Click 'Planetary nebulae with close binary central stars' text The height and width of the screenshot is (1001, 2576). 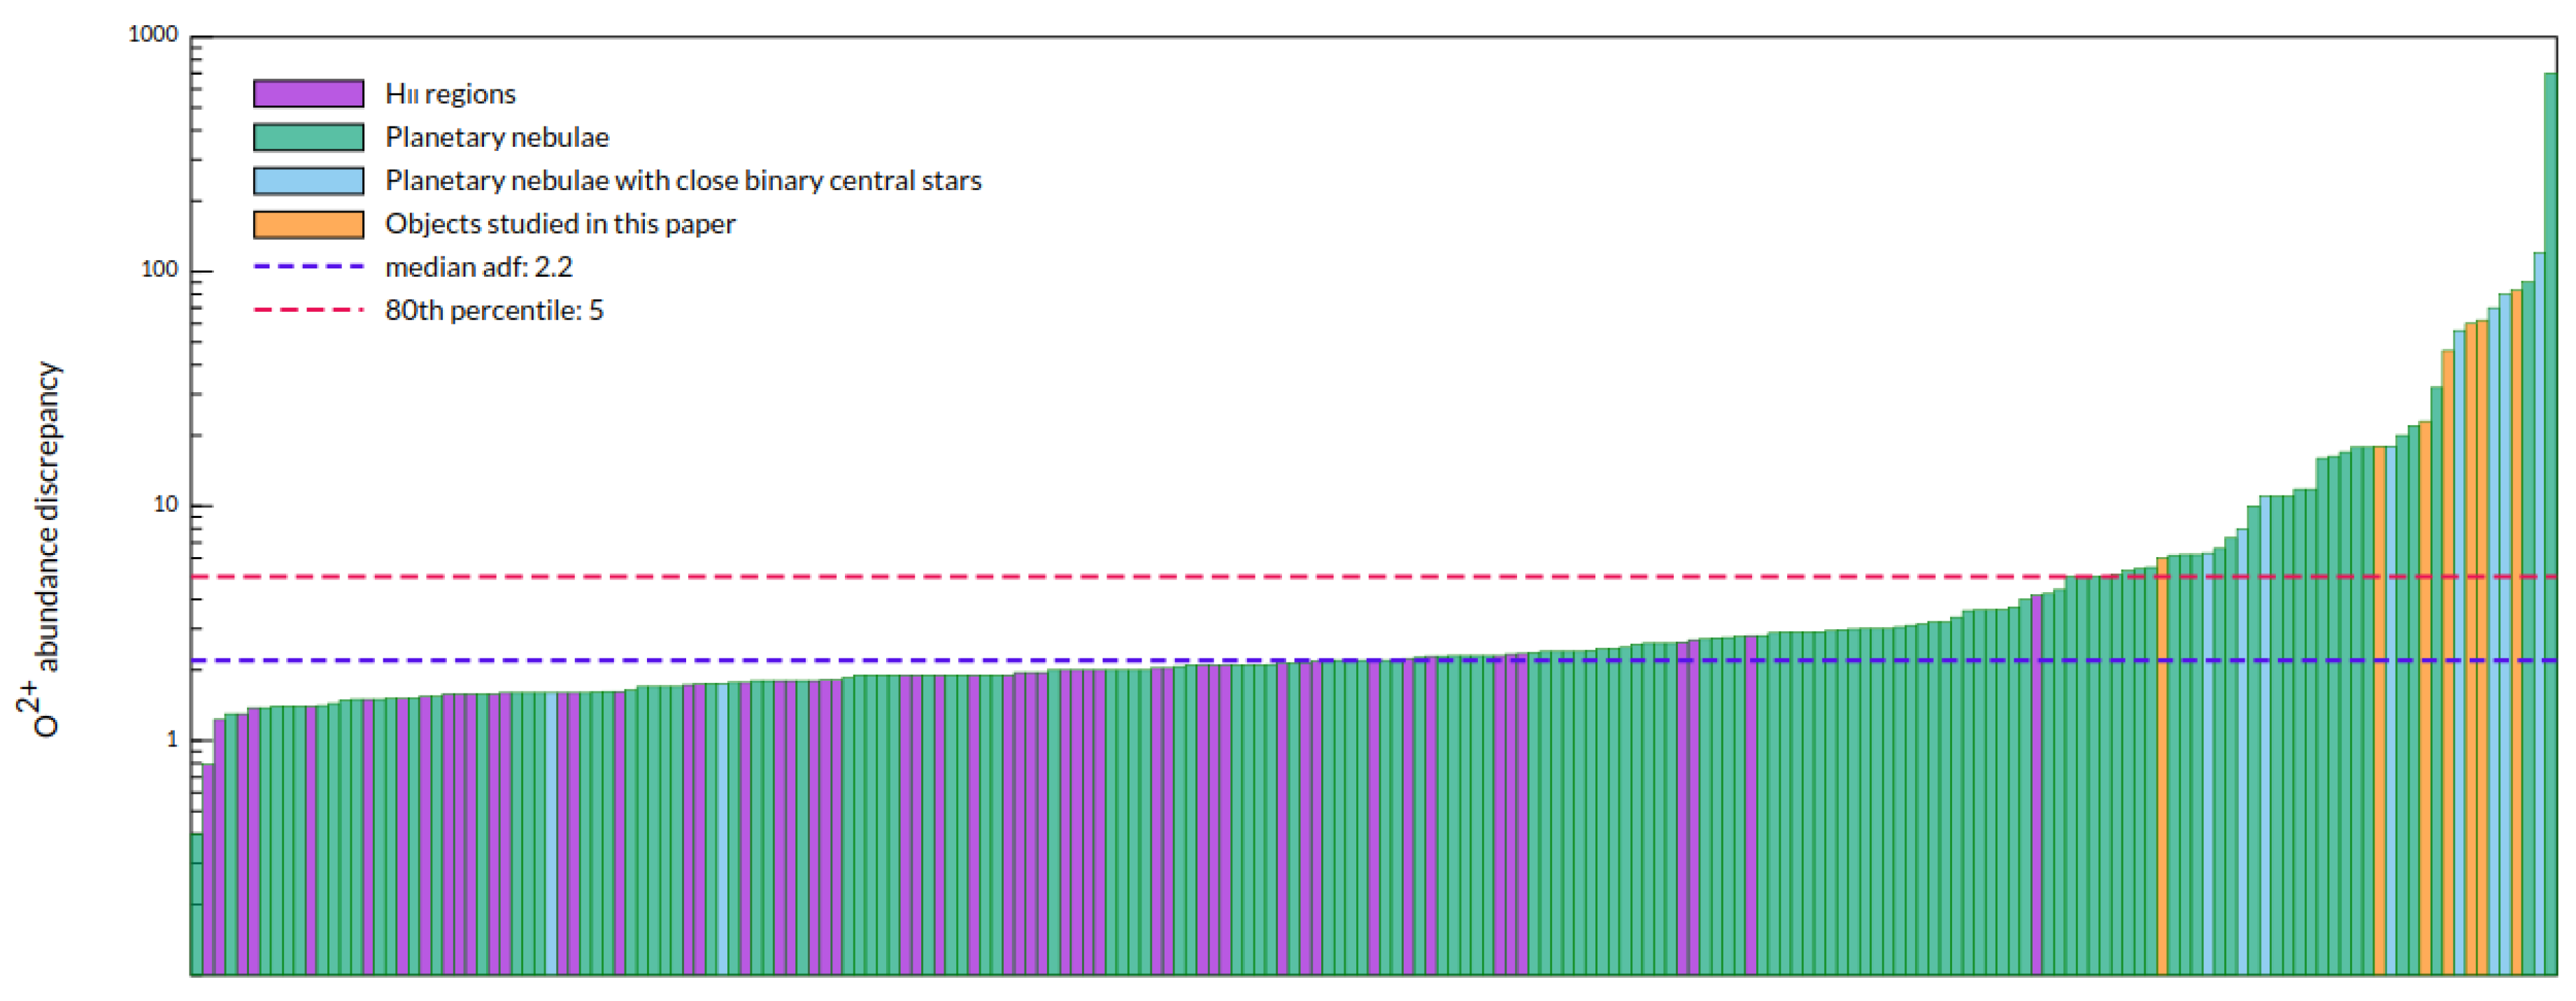coord(683,181)
